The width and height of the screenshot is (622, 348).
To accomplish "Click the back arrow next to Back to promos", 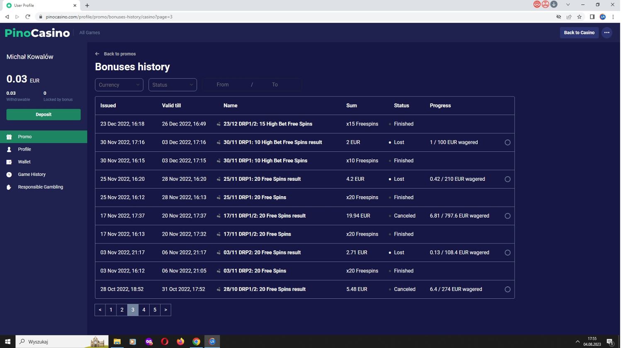I will point(97,54).
